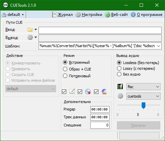The height and width of the screenshot is (141, 165).
Task: Open the Веб-сайт website link
Action: click(116, 15)
